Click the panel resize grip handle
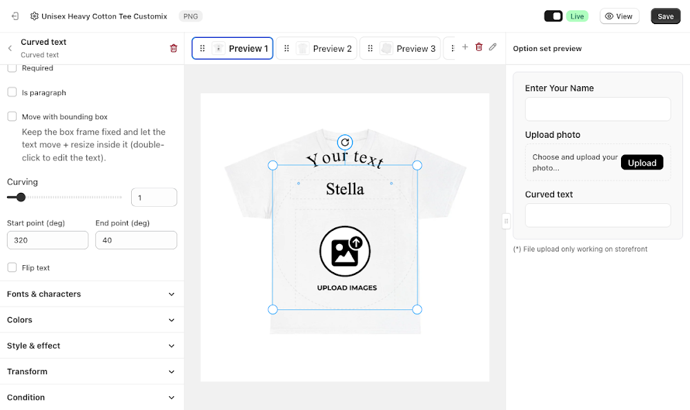The width and height of the screenshot is (690, 410). click(506, 221)
